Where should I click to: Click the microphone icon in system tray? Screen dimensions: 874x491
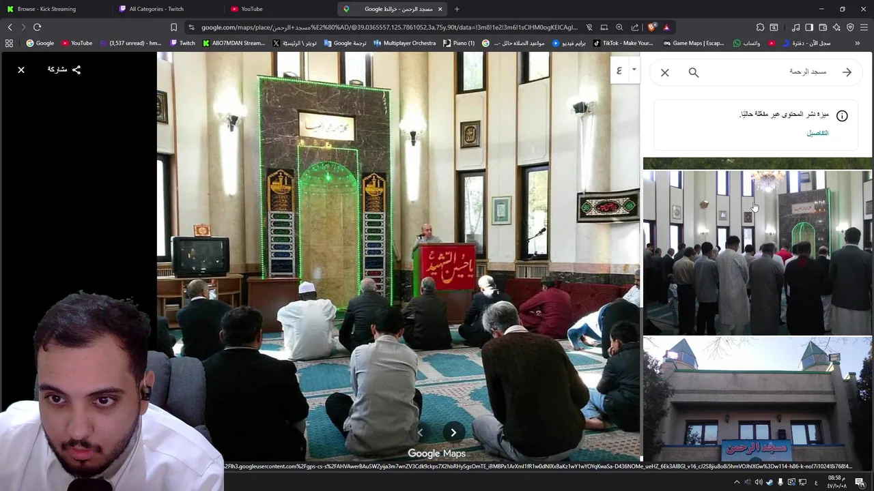pos(780,482)
